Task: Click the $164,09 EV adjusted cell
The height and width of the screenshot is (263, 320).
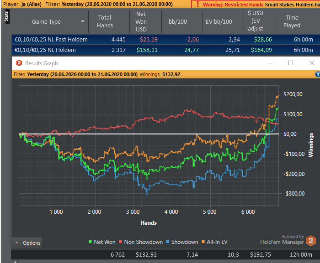Action: 261,50
